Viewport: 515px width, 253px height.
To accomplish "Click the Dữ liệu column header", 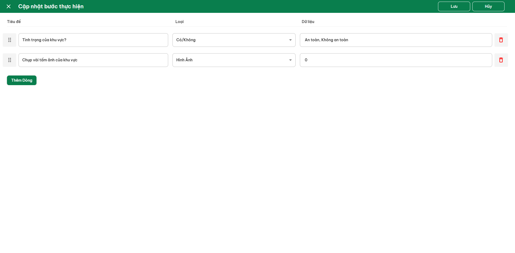I will point(308,22).
